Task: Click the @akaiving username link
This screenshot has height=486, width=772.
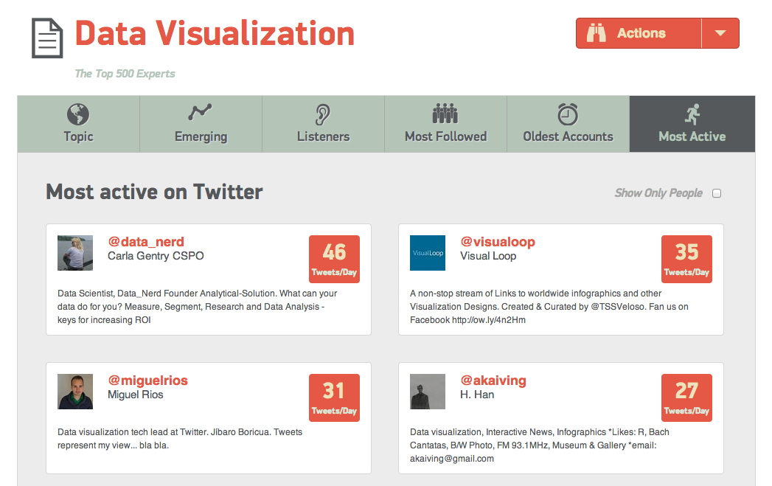Action: (x=493, y=381)
